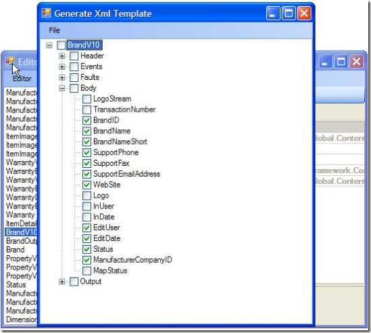Uncheck the EditUser checkbox
The height and width of the screenshot is (333, 371).
tap(86, 228)
